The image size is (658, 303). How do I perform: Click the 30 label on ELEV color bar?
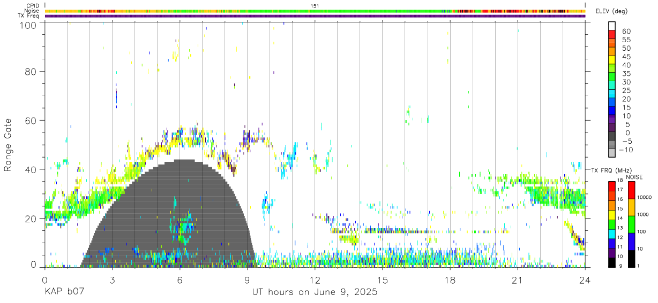tap(626, 82)
